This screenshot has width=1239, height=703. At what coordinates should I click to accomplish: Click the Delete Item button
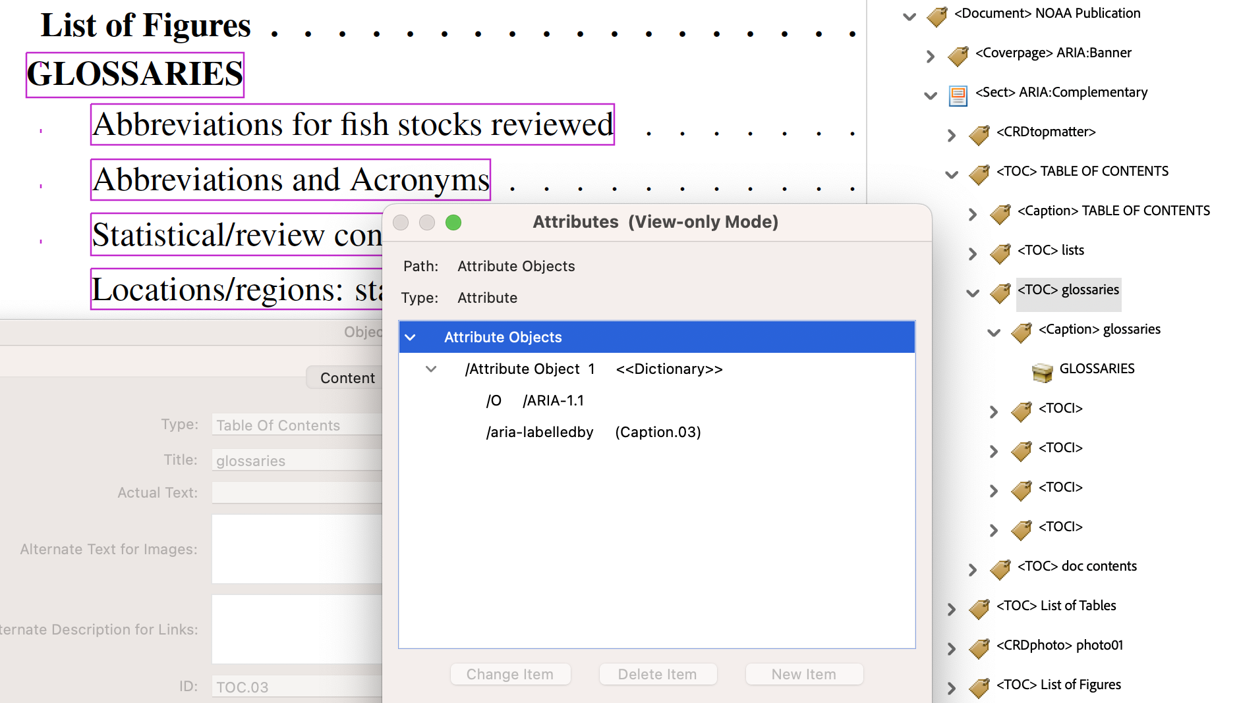[657, 674]
